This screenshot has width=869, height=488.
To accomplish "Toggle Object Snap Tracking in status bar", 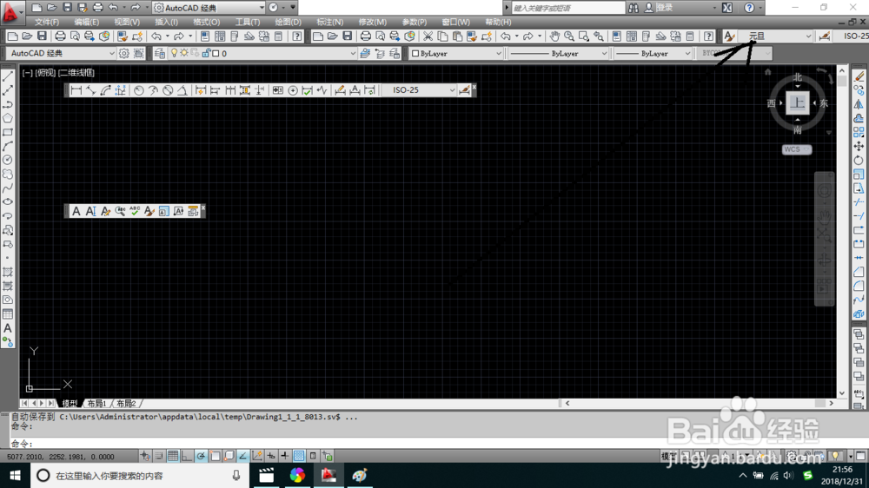I will (242, 456).
